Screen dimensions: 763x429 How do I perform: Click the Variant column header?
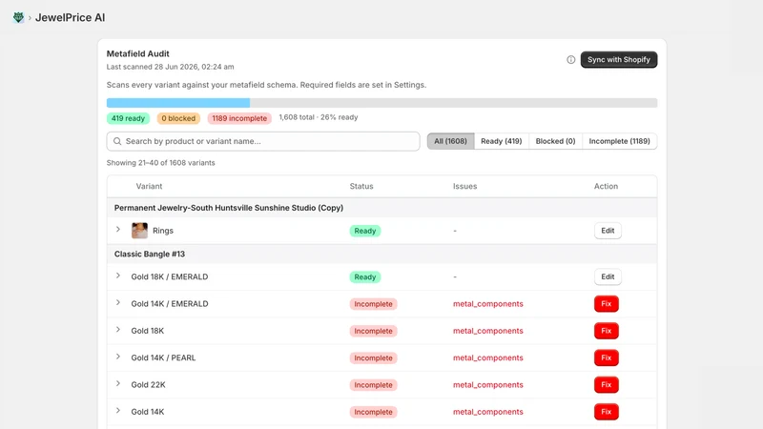point(149,186)
